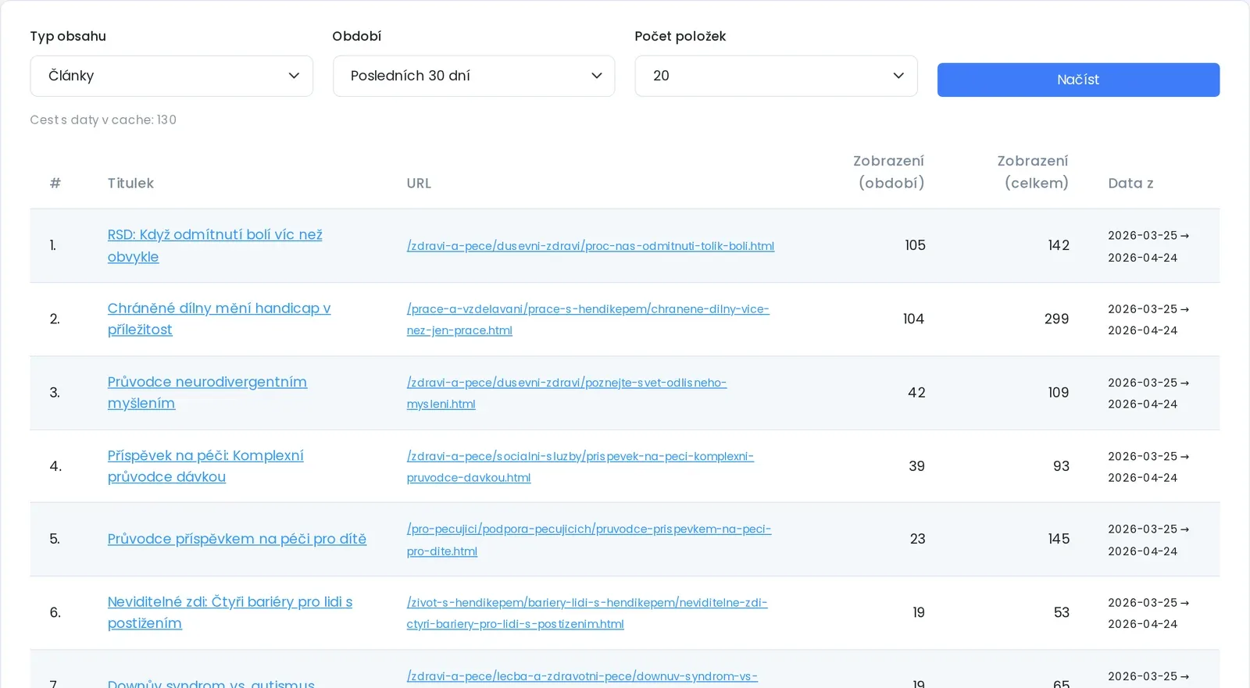The image size is (1250, 688).
Task: Select total views value 53 in row 6
Action: pyautogui.click(x=1061, y=612)
